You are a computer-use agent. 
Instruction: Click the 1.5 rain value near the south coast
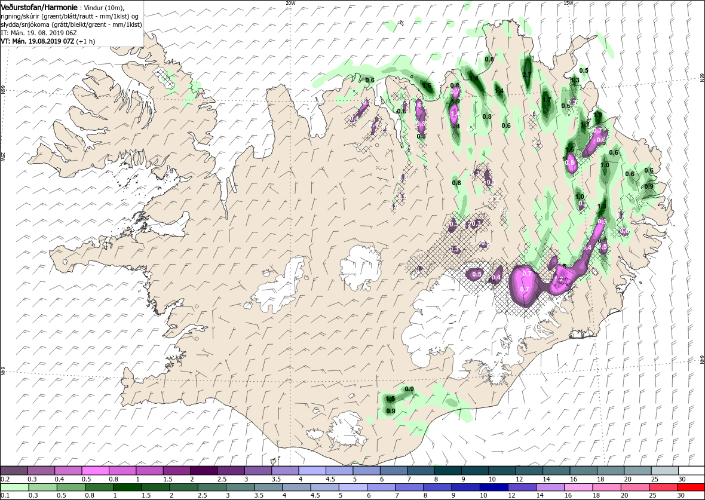(391, 398)
